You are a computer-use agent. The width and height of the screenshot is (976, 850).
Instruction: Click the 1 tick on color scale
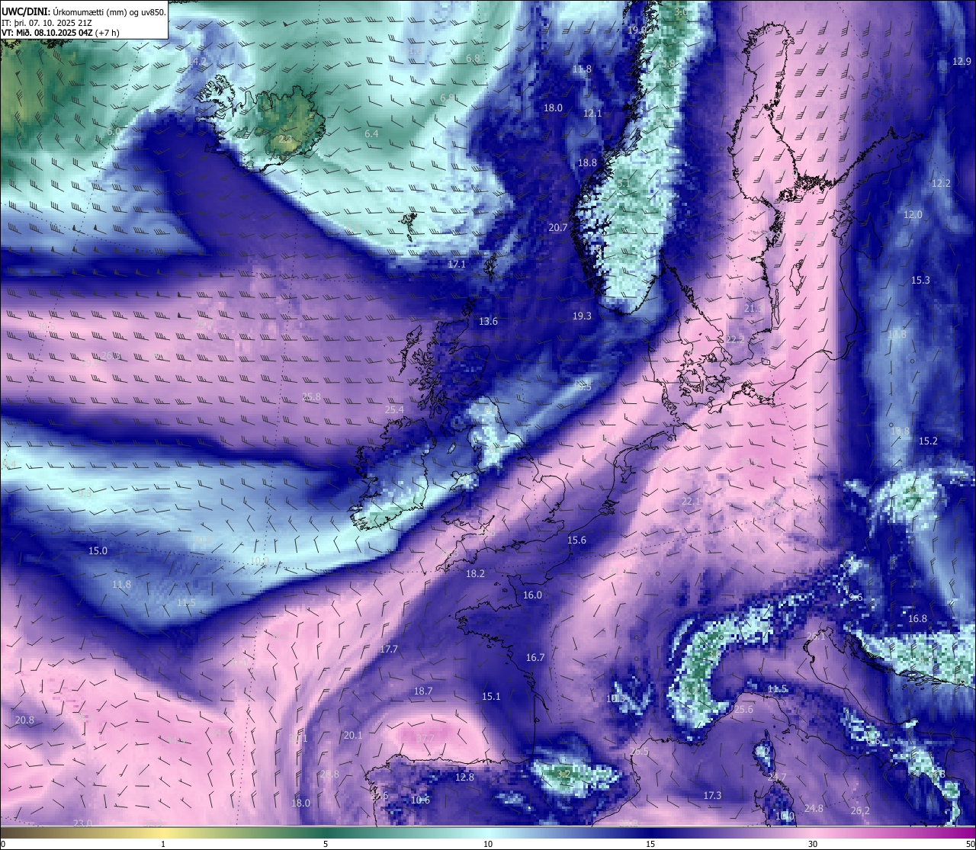(163, 844)
